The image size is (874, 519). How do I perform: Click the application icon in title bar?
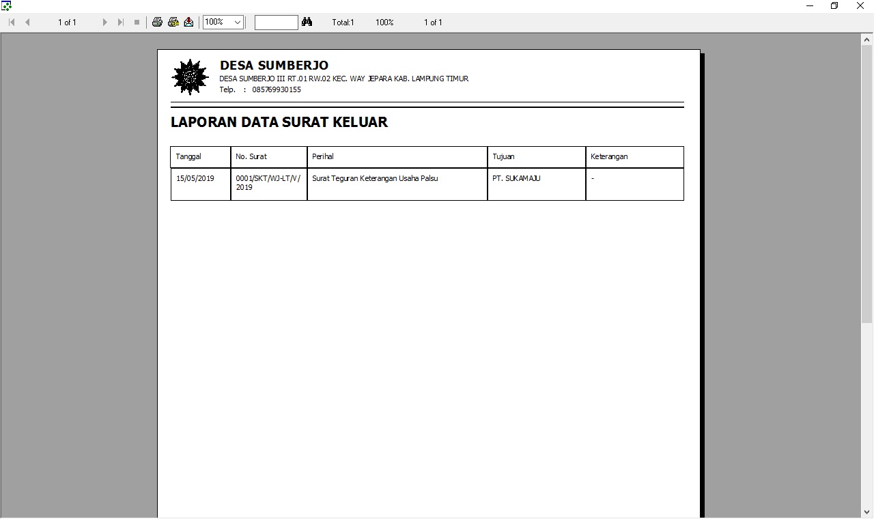(x=6, y=5)
